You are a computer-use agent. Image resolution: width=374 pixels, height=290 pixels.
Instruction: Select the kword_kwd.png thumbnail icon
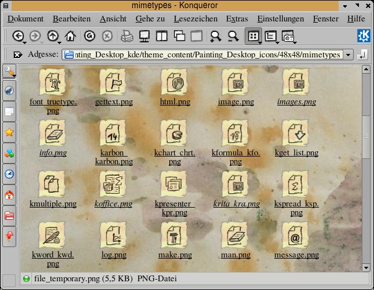coord(52,235)
